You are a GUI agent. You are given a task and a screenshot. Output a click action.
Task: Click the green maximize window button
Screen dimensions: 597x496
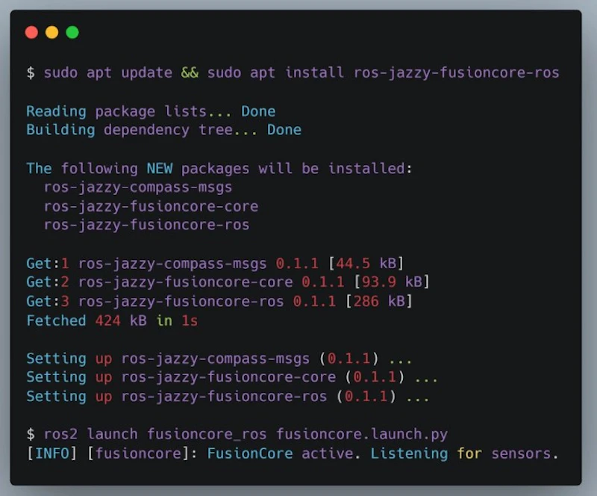(72, 32)
